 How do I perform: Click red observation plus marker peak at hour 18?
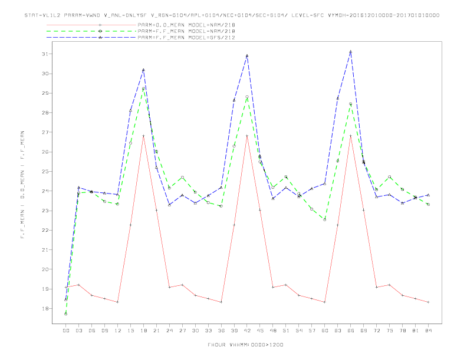tap(143, 136)
